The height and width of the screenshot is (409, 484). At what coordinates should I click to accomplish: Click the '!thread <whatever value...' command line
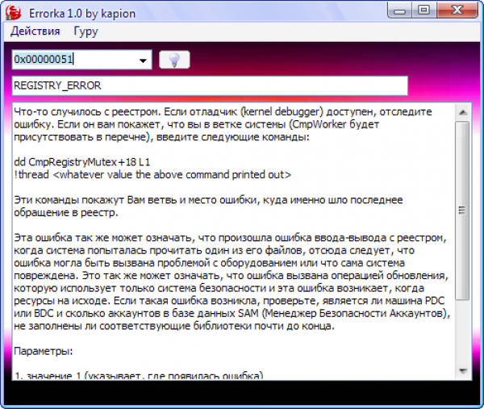(152, 175)
